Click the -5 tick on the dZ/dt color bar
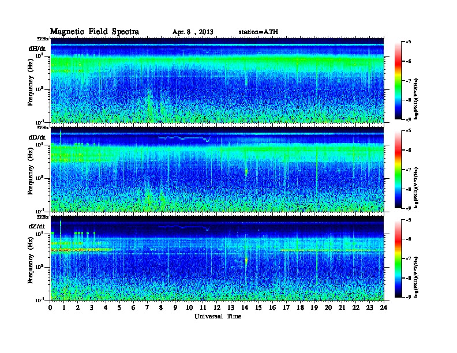457x353 pixels. (x=408, y=220)
